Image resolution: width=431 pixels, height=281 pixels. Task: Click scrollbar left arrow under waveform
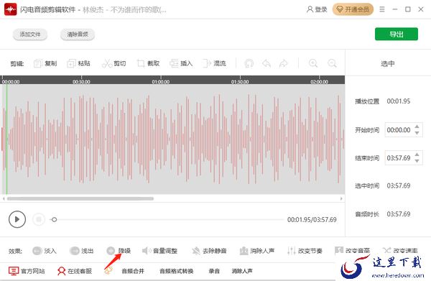pyautogui.click(x=4, y=198)
